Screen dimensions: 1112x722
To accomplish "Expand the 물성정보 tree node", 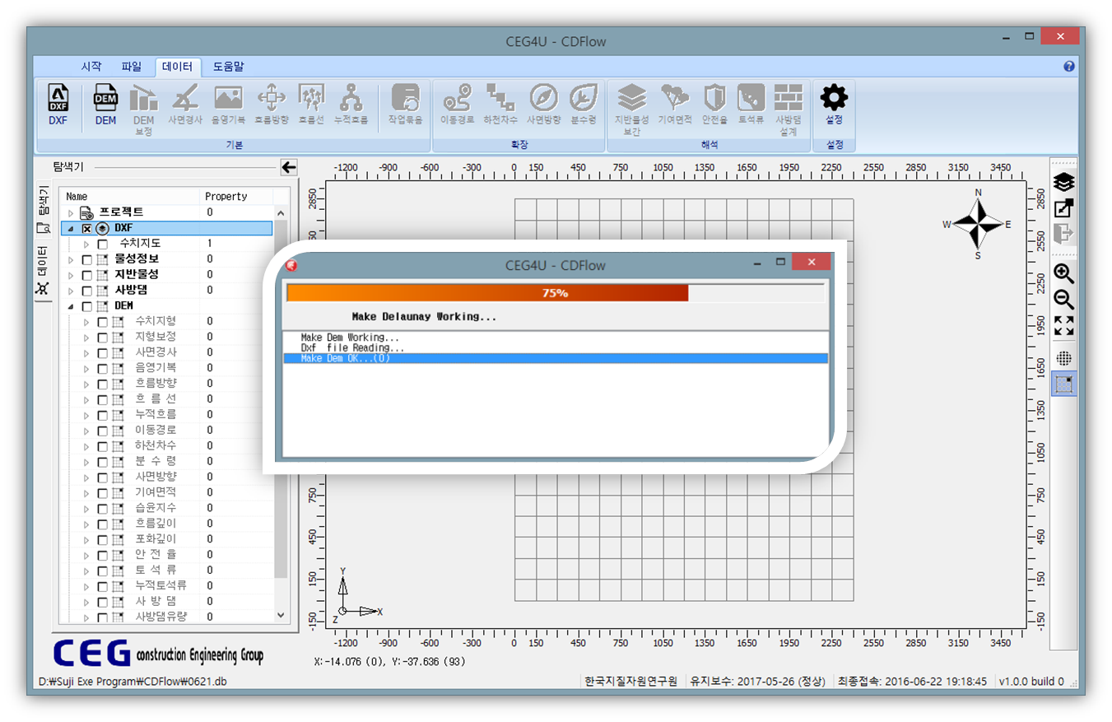I will pyautogui.click(x=72, y=259).
